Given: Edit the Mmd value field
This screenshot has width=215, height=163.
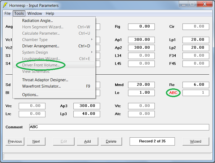Looking at the screenshot, I should [x=141, y=85].
